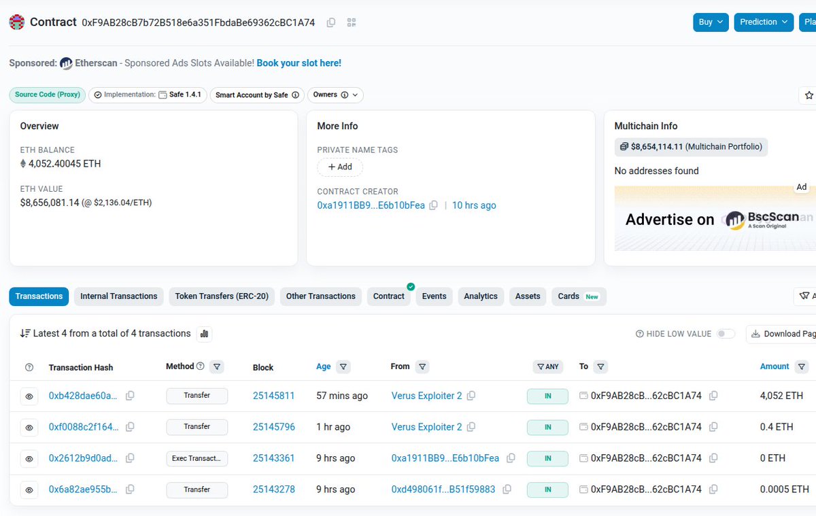Screen dimensions: 816x516
Task: Add a private name tag
Action: (x=340, y=167)
